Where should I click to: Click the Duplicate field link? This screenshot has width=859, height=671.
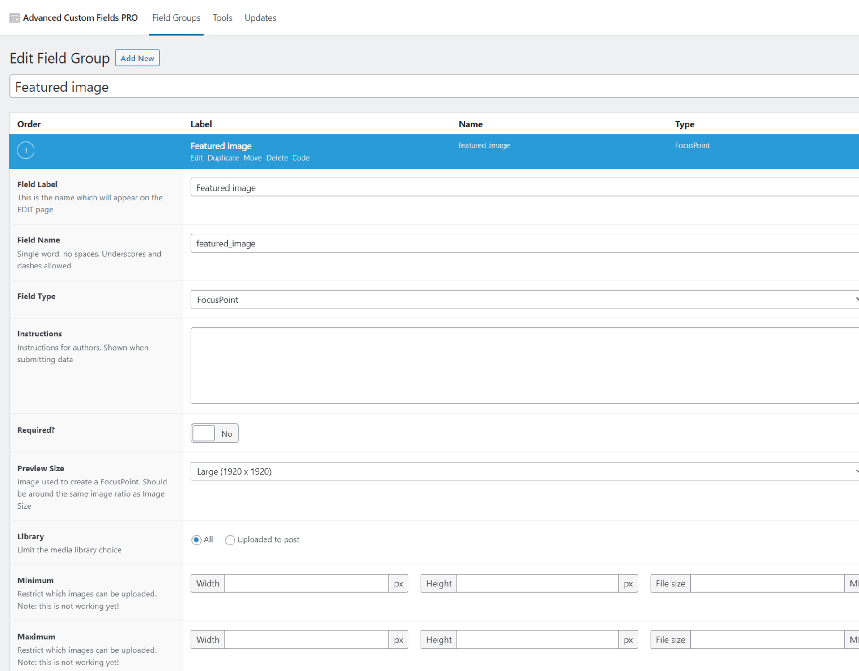(223, 158)
